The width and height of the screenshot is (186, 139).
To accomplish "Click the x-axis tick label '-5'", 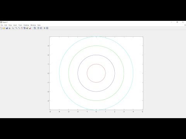I will (50, 112).
